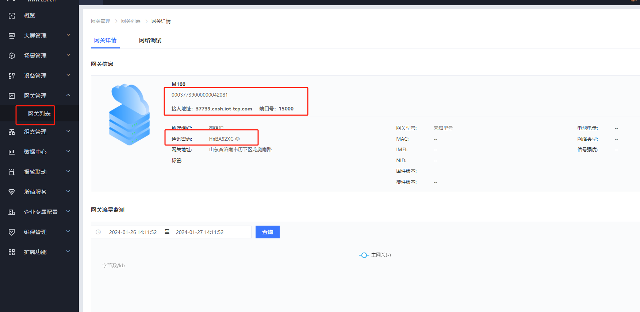Click the 网关流量监测 section heading
640x312 pixels.
(108, 210)
